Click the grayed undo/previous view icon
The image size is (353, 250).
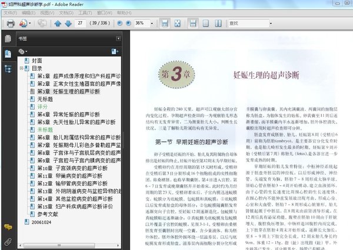(x=42, y=23)
